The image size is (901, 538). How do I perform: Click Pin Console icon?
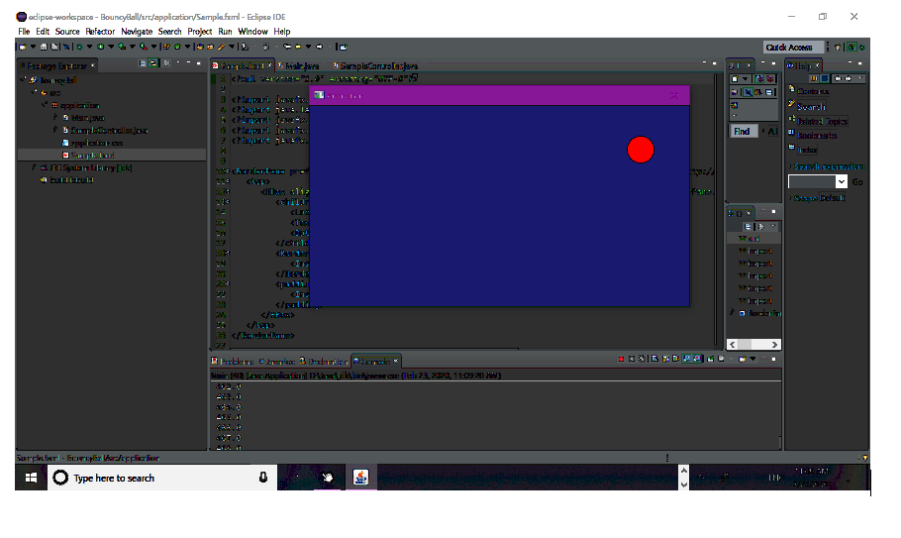[710, 360]
